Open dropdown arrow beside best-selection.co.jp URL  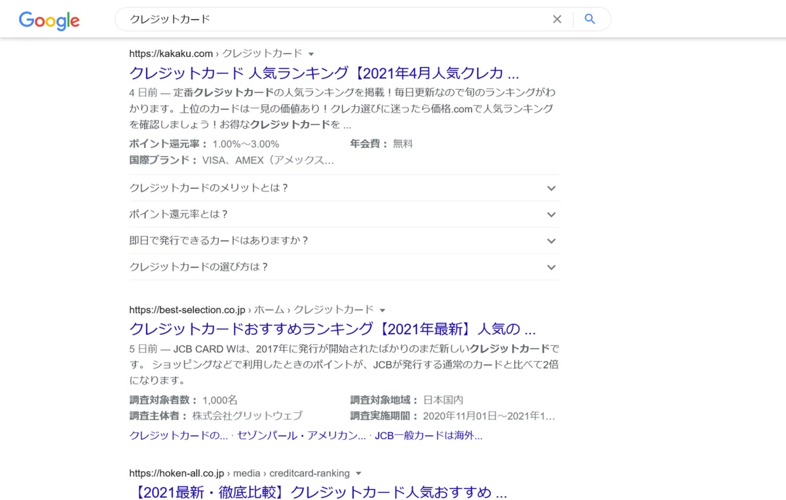click(383, 310)
